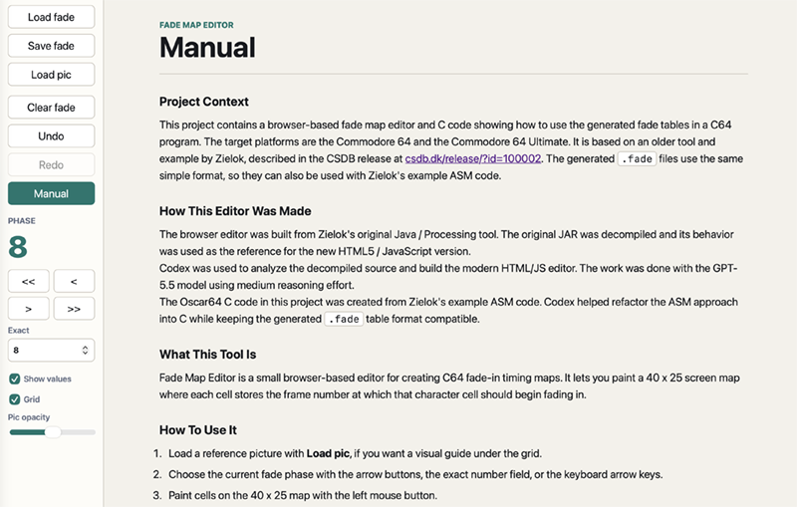Click the Undo button

click(51, 136)
